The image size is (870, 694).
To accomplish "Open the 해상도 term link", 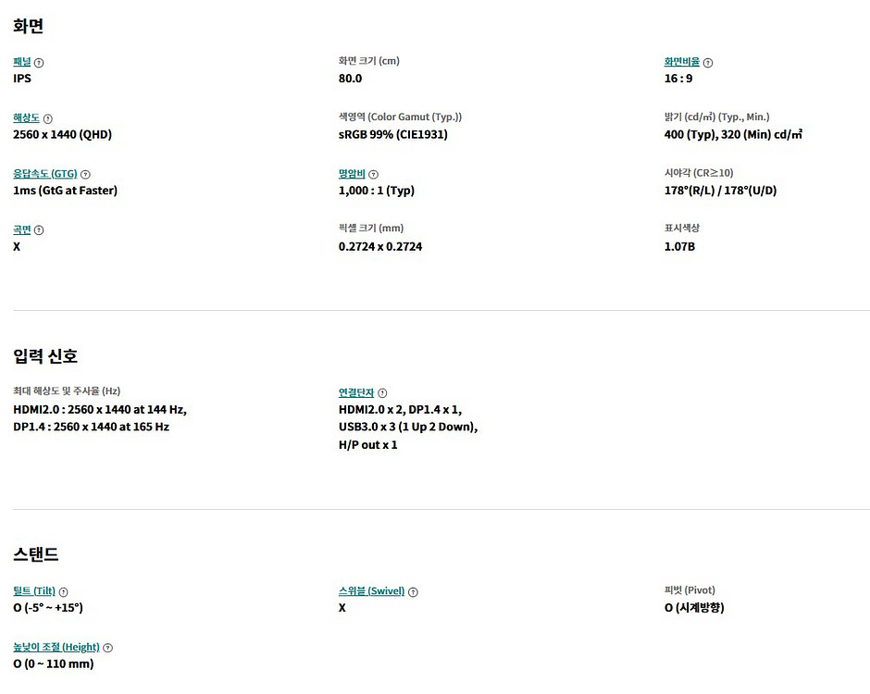I will point(27,118).
